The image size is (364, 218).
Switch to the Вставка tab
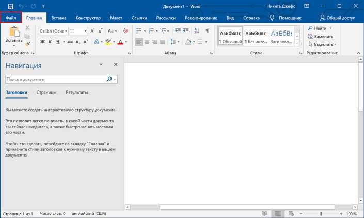point(59,18)
